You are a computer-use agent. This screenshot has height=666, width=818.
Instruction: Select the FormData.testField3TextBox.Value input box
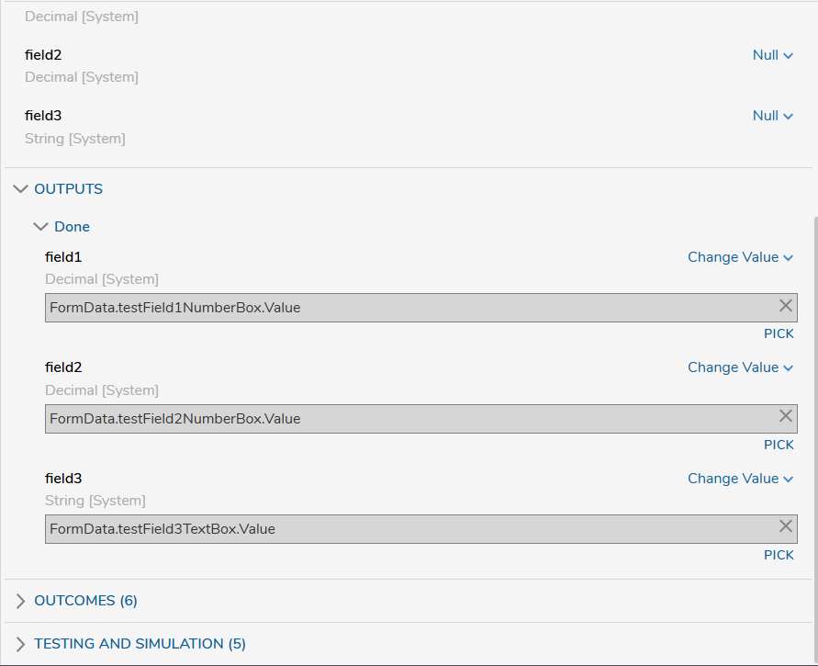421,529
